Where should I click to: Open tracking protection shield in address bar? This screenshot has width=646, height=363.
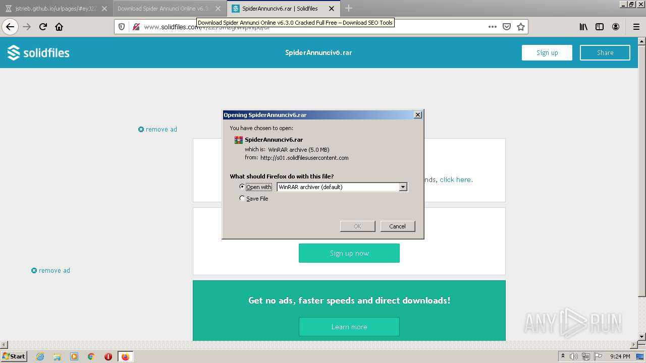click(122, 27)
